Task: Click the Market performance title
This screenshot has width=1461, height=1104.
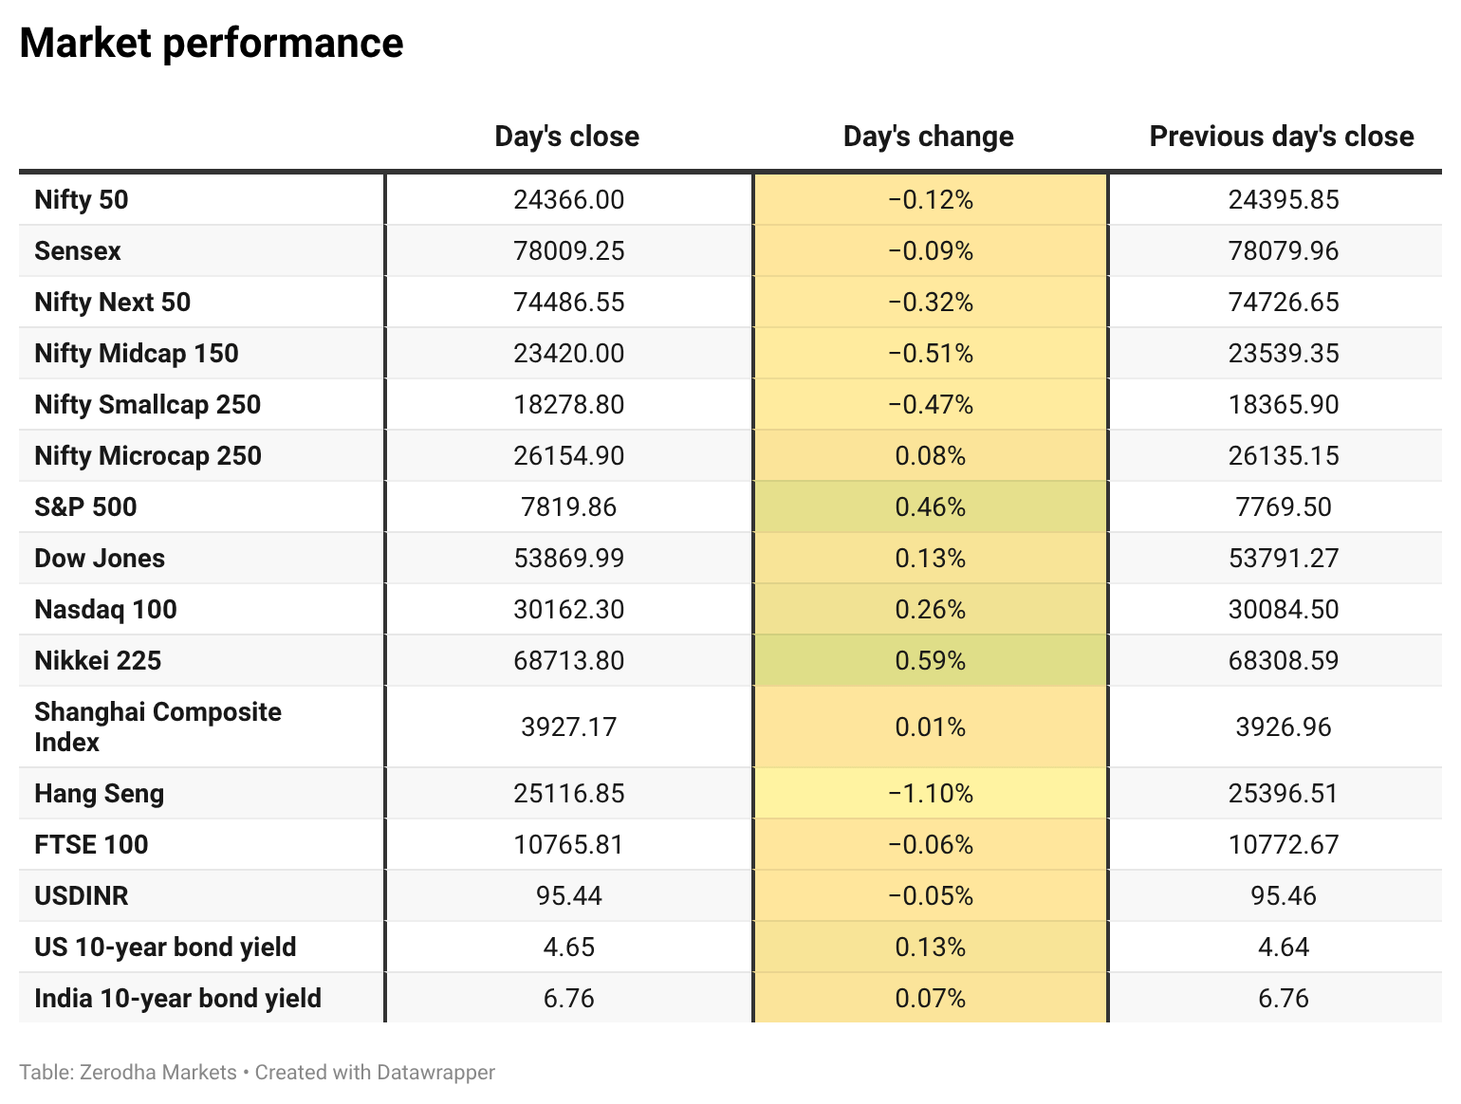Action: click(x=212, y=44)
